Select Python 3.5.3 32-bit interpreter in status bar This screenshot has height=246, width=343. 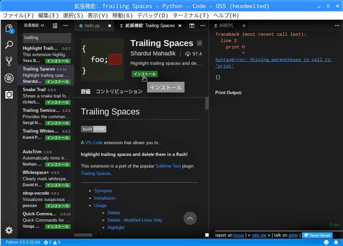23,242
